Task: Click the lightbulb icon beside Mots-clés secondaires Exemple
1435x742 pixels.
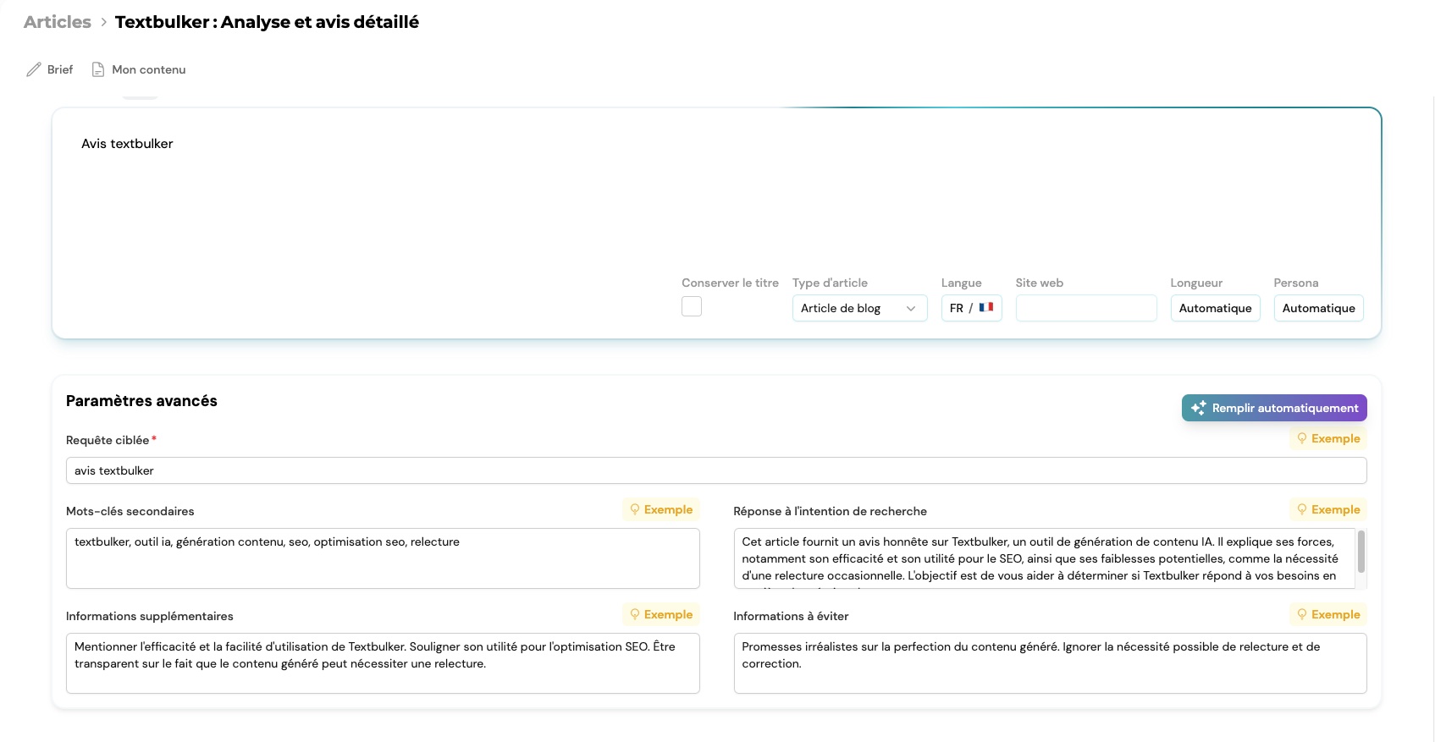Action: [x=635, y=509]
